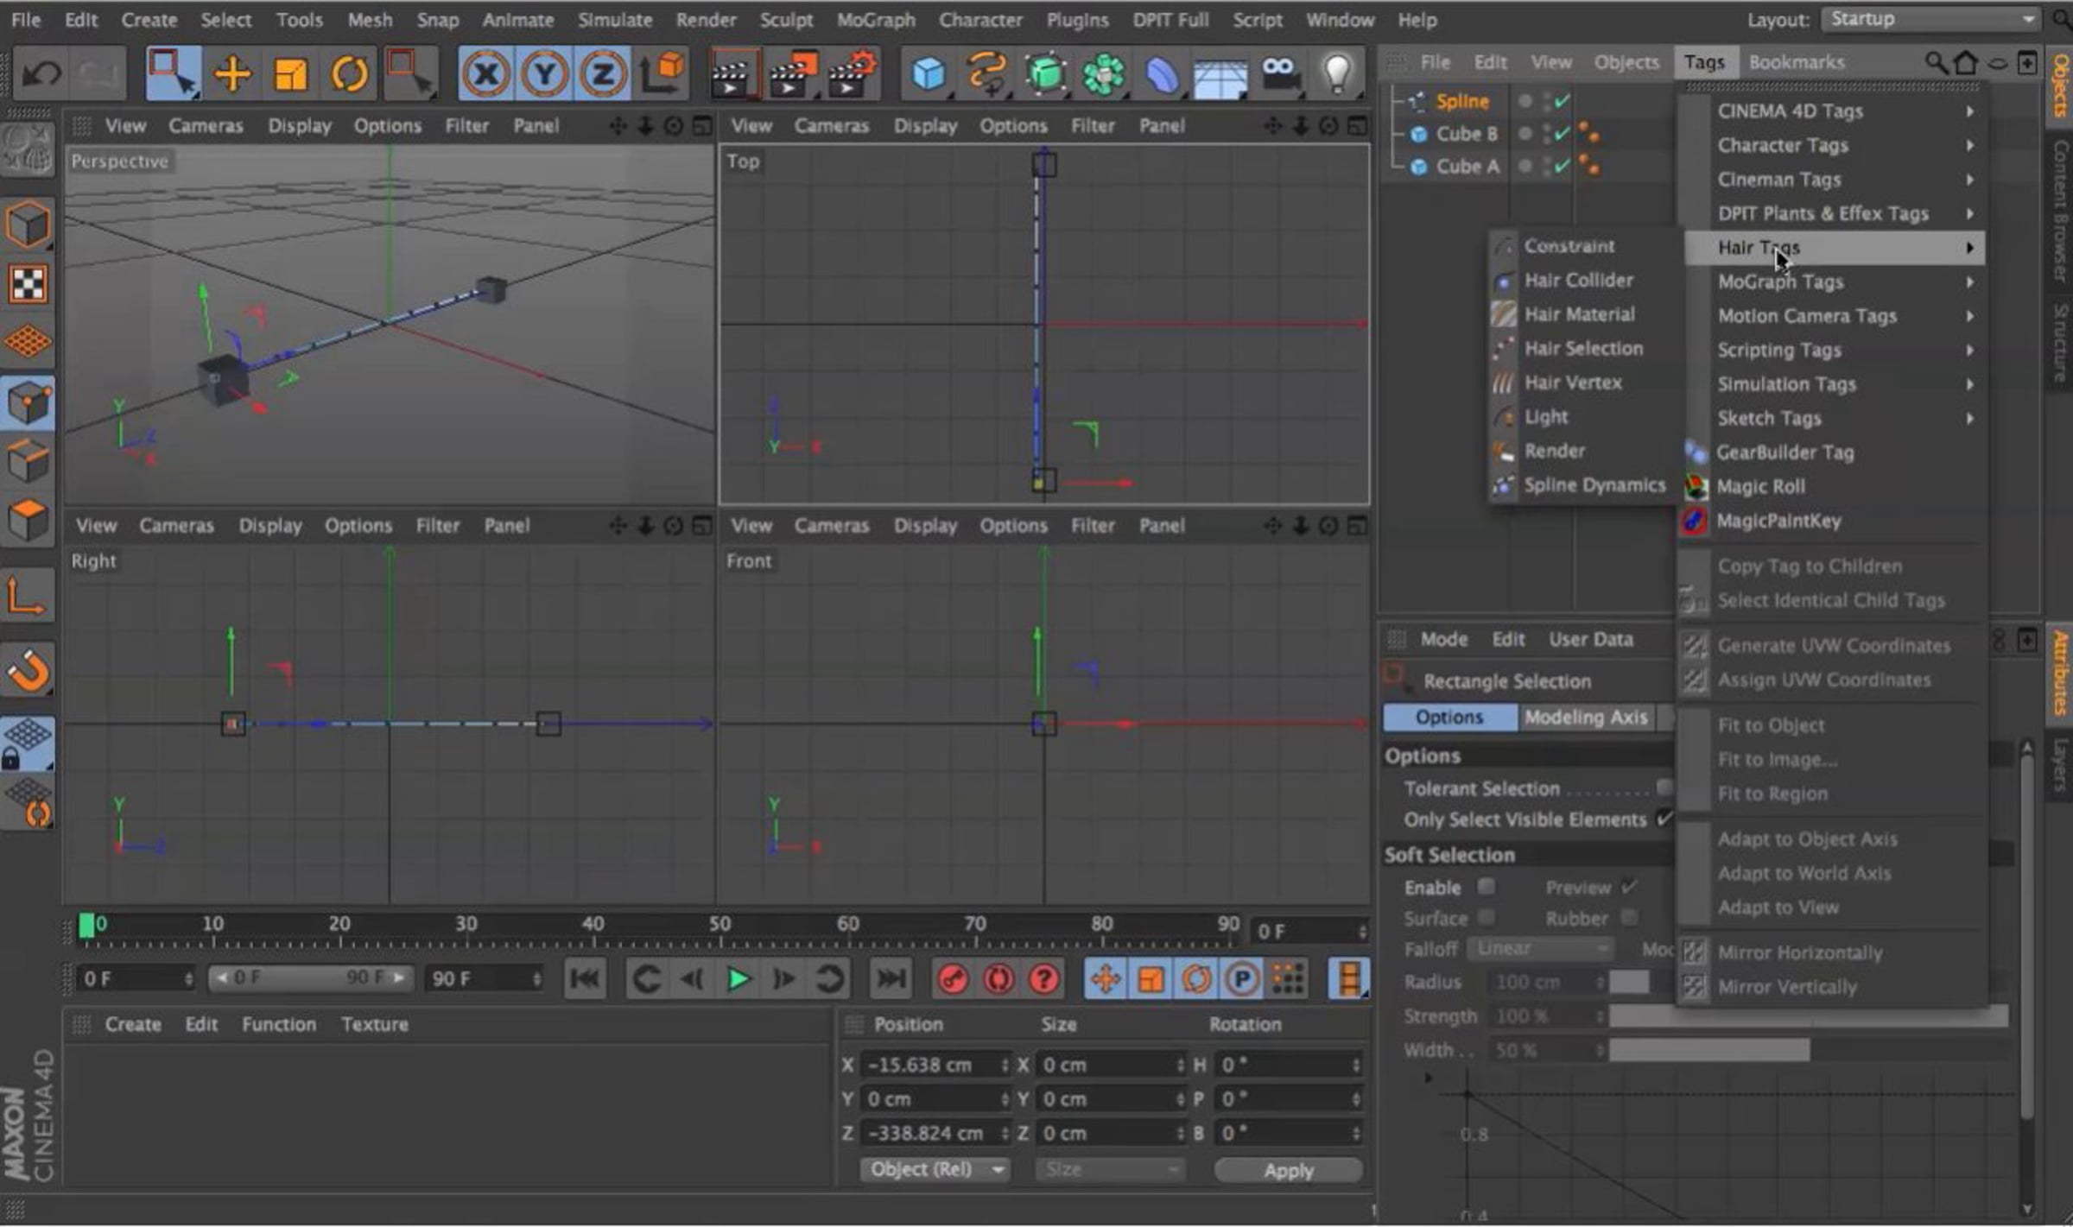The height and width of the screenshot is (1227, 2073).
Task: Open the Object (Rel) coordinate dropdown
Action: pos(935,1170)
